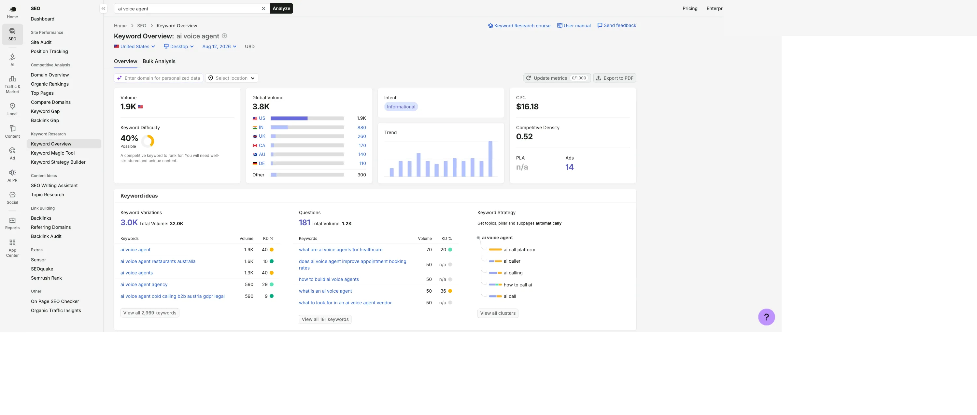Screen dimensions: 977x415
Task: Click the Ads count 14
Action: click(569, 167)
